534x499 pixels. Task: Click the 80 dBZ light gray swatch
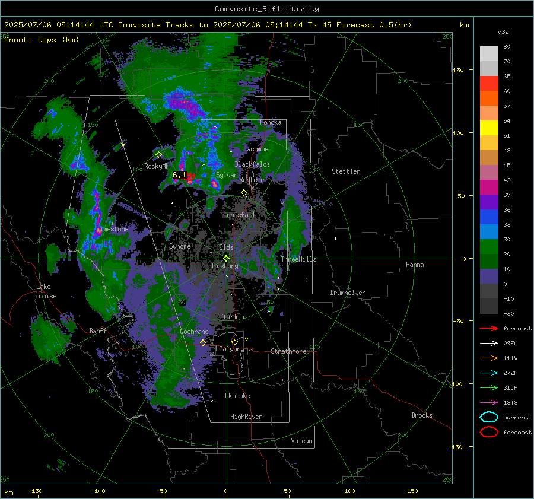coord(489,53)
